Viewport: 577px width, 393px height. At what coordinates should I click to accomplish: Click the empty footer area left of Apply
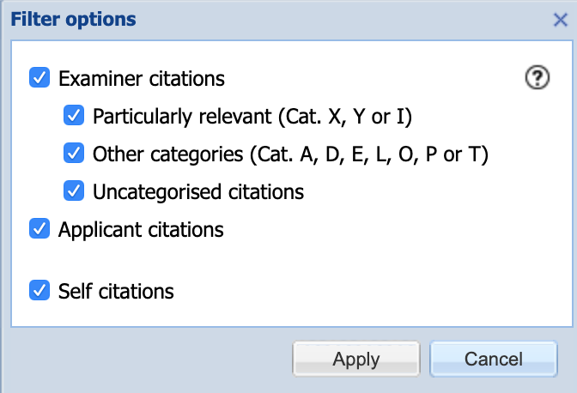pos(146,359)
